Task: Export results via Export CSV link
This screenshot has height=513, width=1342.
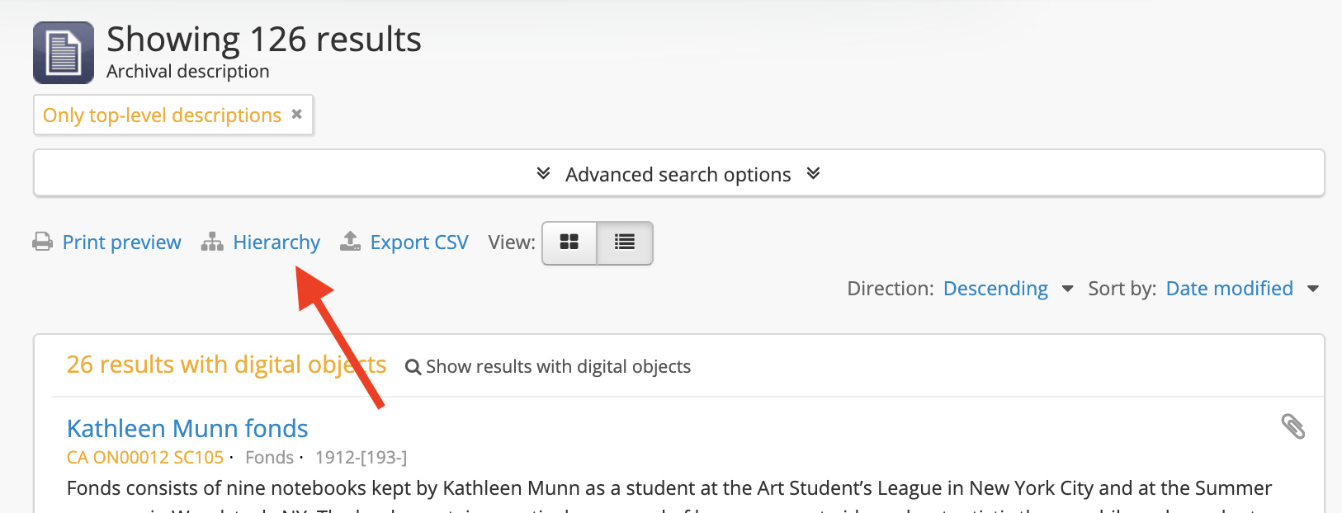Action: [418, 242]
